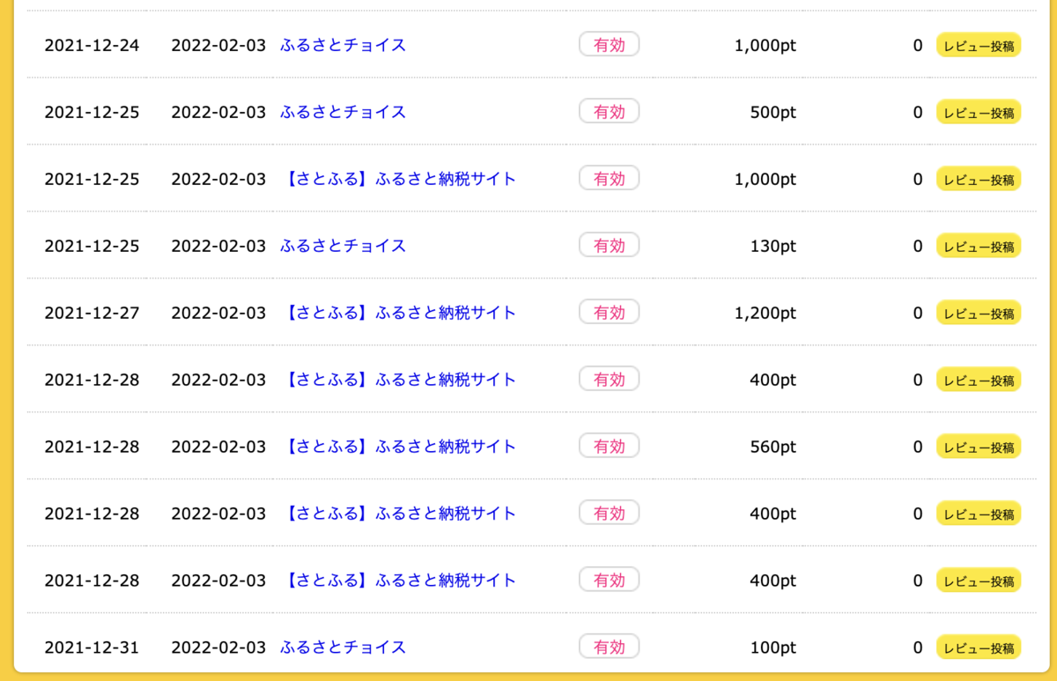Open the ふるさとチョイス link dated 2021-12-24
1057x681 pixels.
[x=341, y=45]
